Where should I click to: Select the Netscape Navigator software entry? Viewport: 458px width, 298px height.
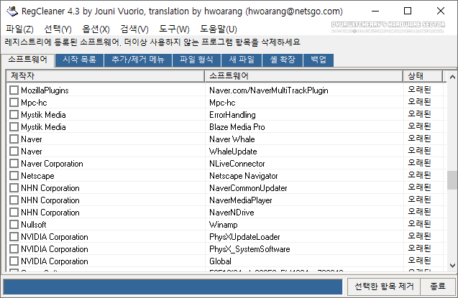pos(243,176)
